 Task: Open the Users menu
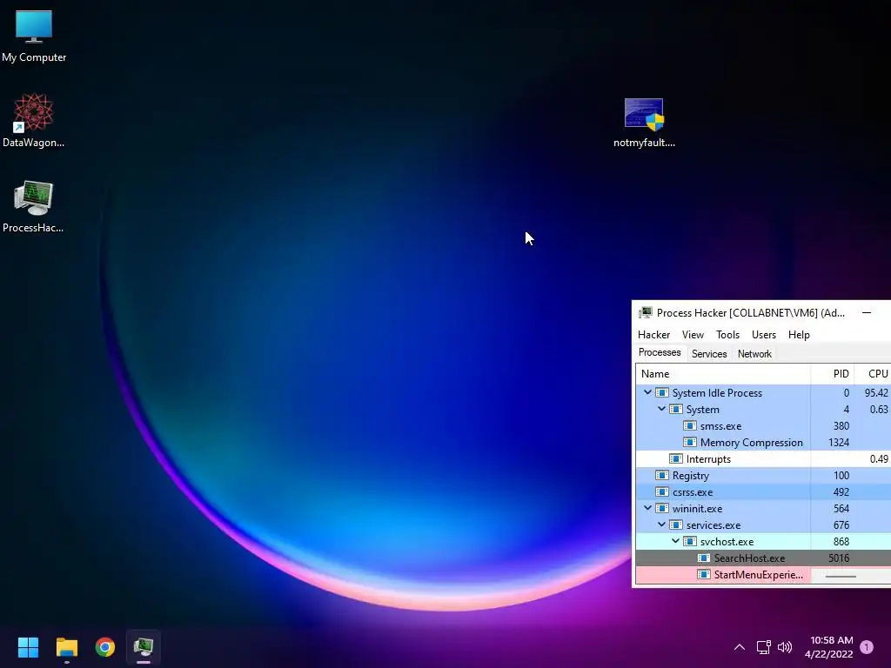(x=764, y=335)
